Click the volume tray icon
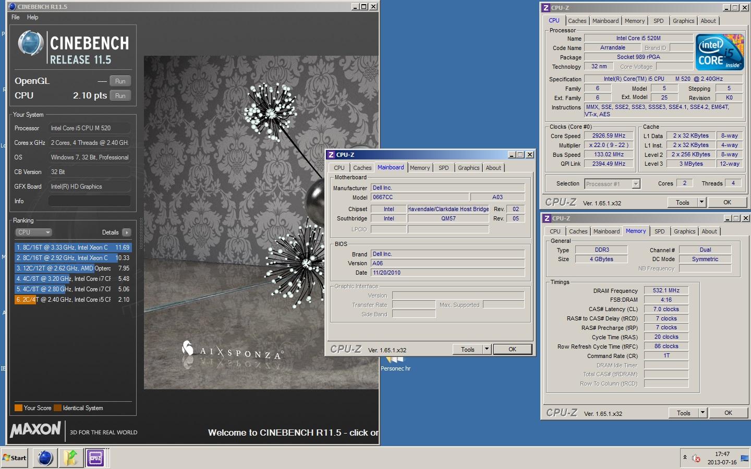This screenshot has height=469, width=751. pyautogui.click(x=696, y=458)
